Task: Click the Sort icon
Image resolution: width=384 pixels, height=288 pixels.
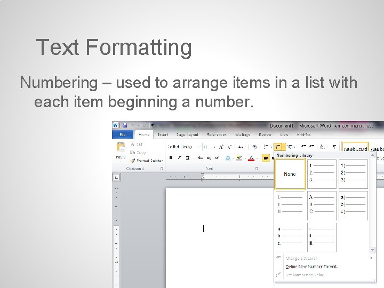Action: coord(323,147)
